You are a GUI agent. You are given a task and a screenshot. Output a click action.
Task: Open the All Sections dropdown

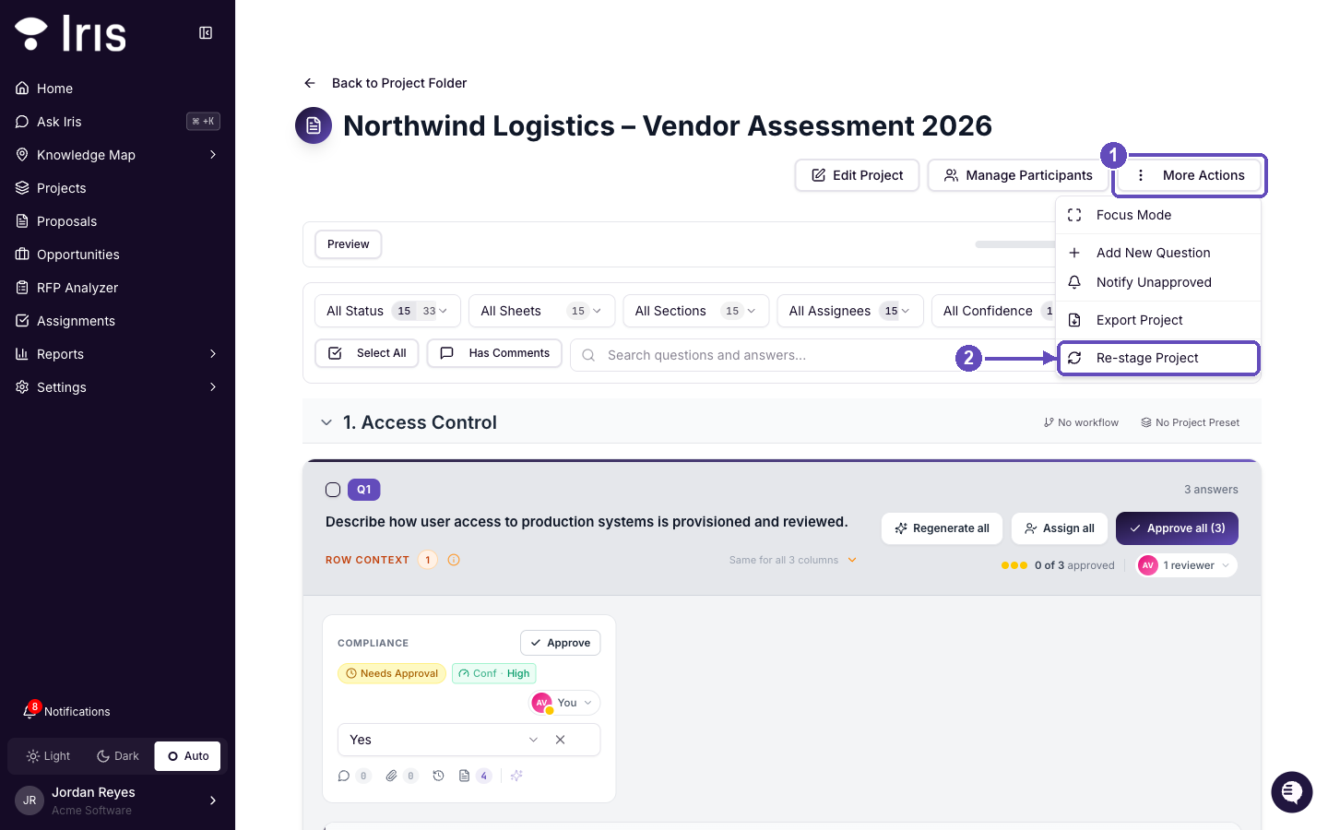695,311
